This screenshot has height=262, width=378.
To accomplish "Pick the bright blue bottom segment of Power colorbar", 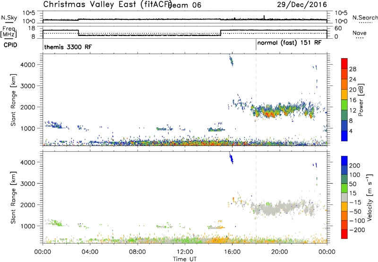I will pos(344,136).
